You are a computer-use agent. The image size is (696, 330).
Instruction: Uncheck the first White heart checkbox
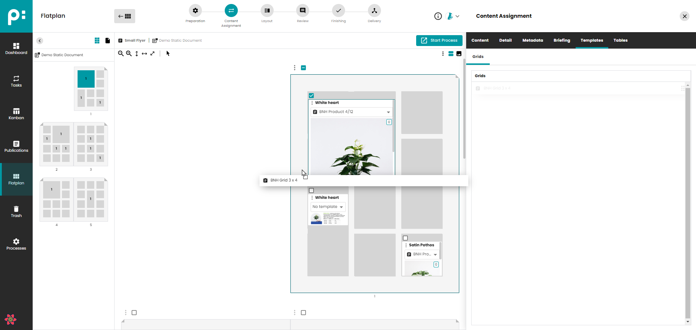click(x=311, y=96)
